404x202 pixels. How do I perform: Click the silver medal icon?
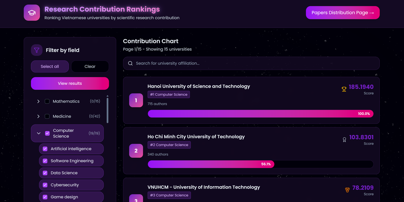point(344,139)
